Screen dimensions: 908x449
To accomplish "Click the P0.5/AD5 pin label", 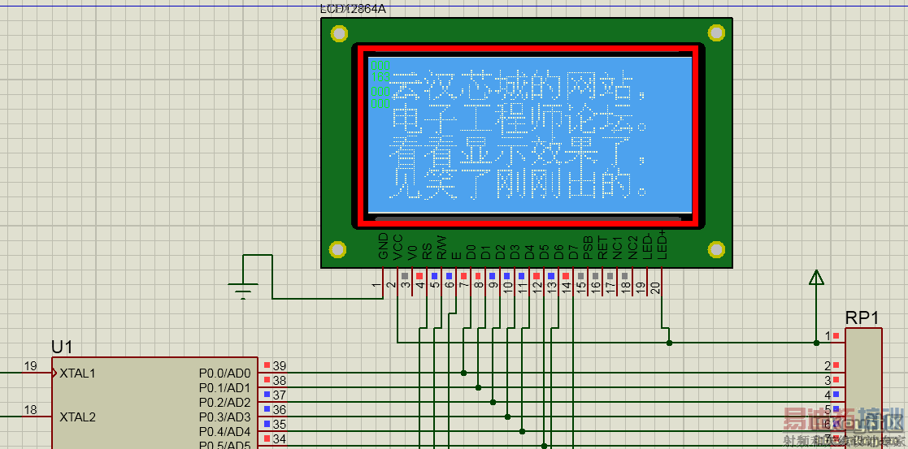I will click(224, 445).
